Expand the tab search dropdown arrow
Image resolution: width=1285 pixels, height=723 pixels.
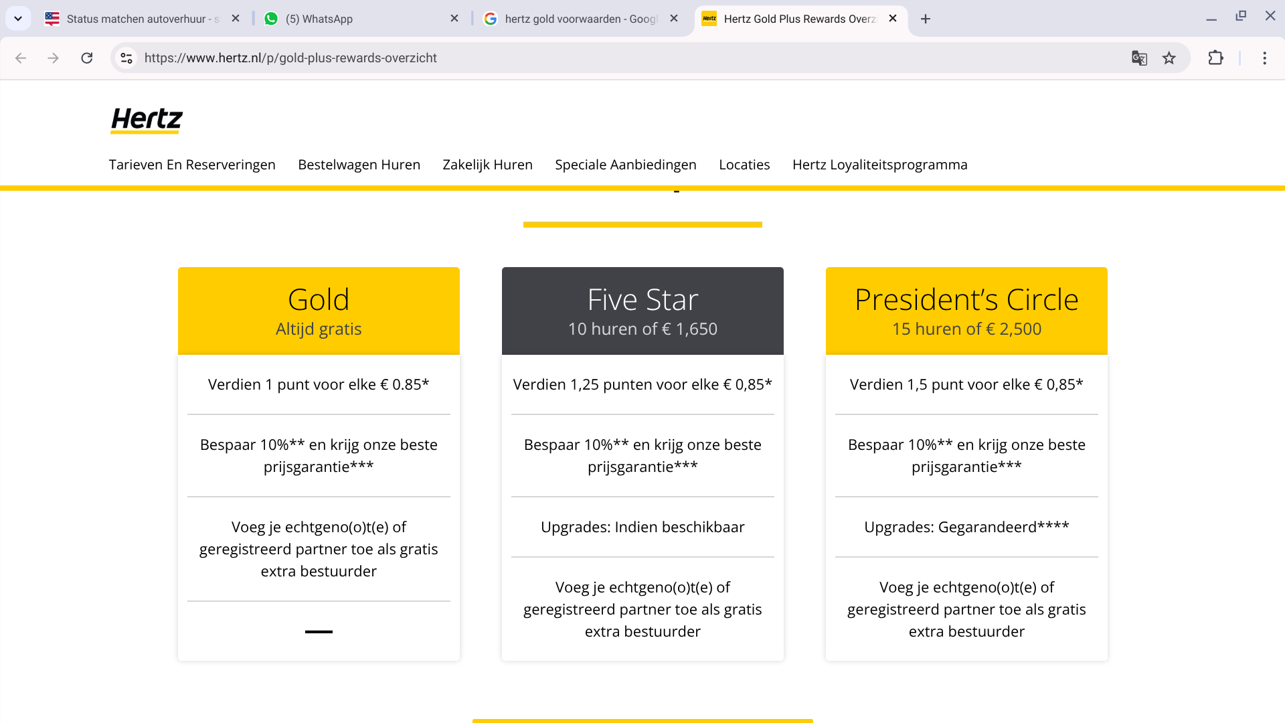[x=18, y=19]
